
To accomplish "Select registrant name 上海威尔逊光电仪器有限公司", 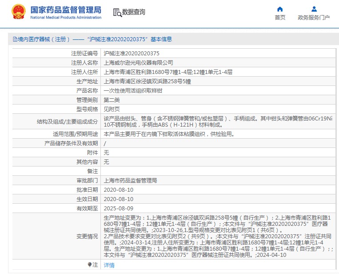I will 138,62.
